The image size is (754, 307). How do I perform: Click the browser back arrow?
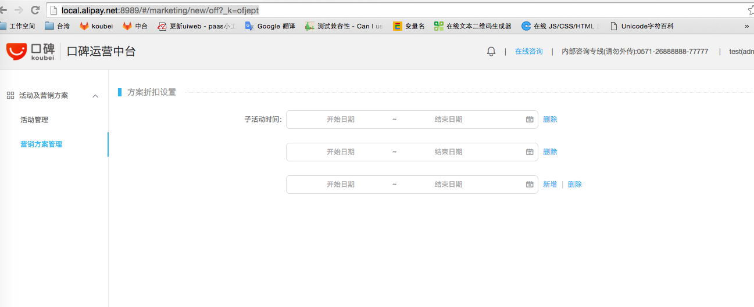tap(3, 10)
